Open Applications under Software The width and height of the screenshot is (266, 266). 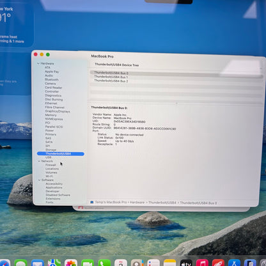(x=54, y=187)
